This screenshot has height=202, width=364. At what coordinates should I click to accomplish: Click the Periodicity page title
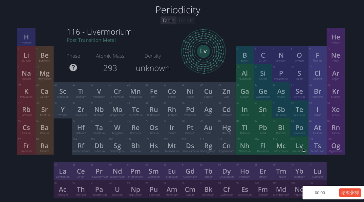click(x=178, y=10)
